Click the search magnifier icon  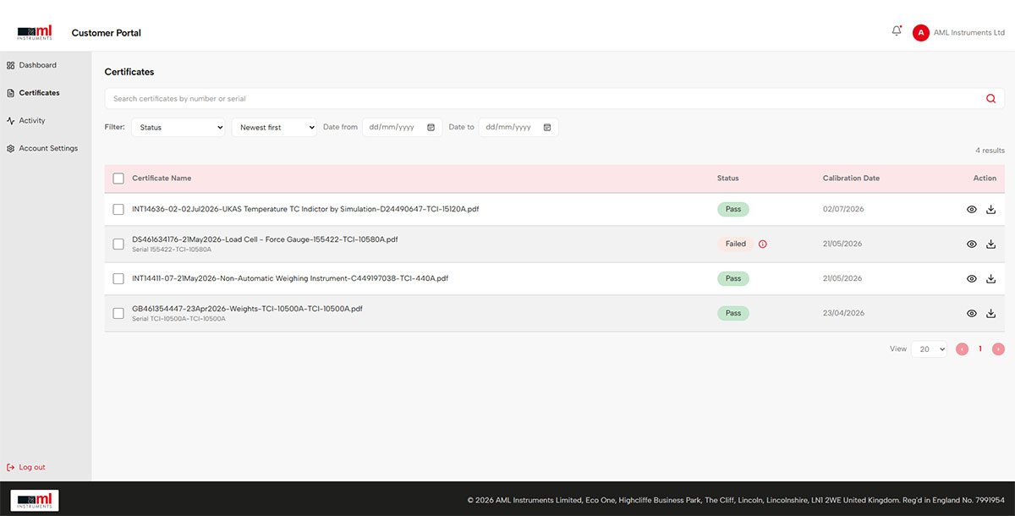(x=990, y=99)
